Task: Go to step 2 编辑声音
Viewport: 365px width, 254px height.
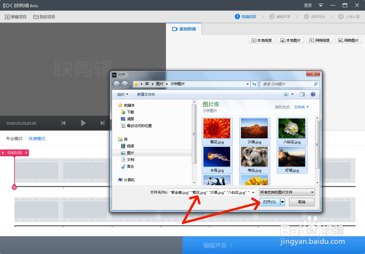Action: pos(280,16)
